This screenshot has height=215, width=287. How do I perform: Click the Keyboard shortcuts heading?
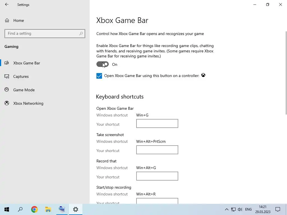tap(120, 97)
